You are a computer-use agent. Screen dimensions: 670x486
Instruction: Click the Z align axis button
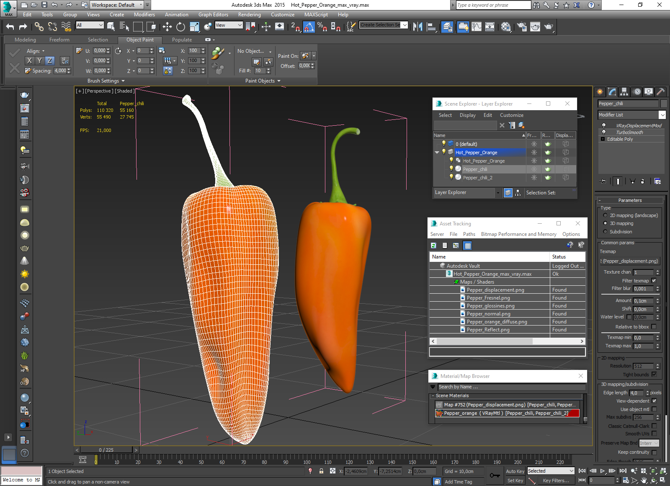50,60
